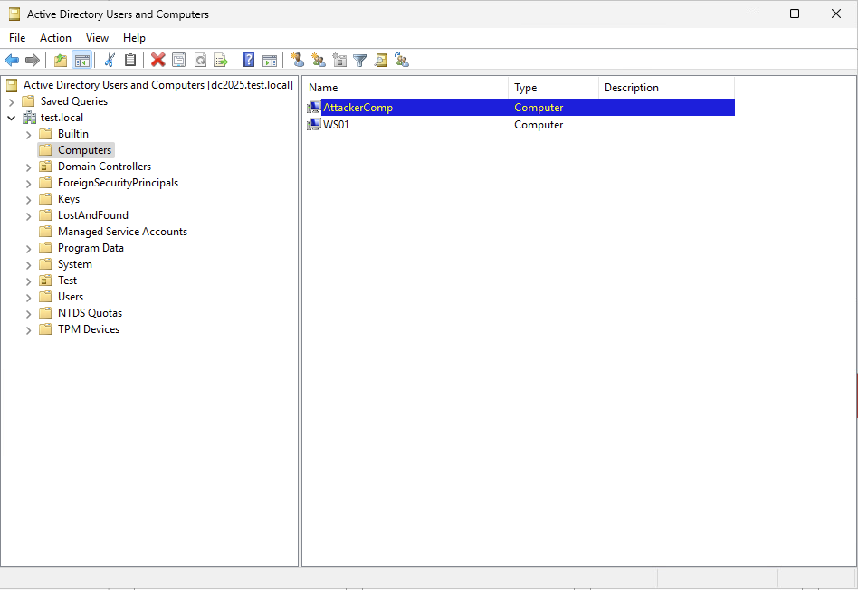Open Help using the question mark icon
This screenshot has height=590, width=858.
pos(248,60)
